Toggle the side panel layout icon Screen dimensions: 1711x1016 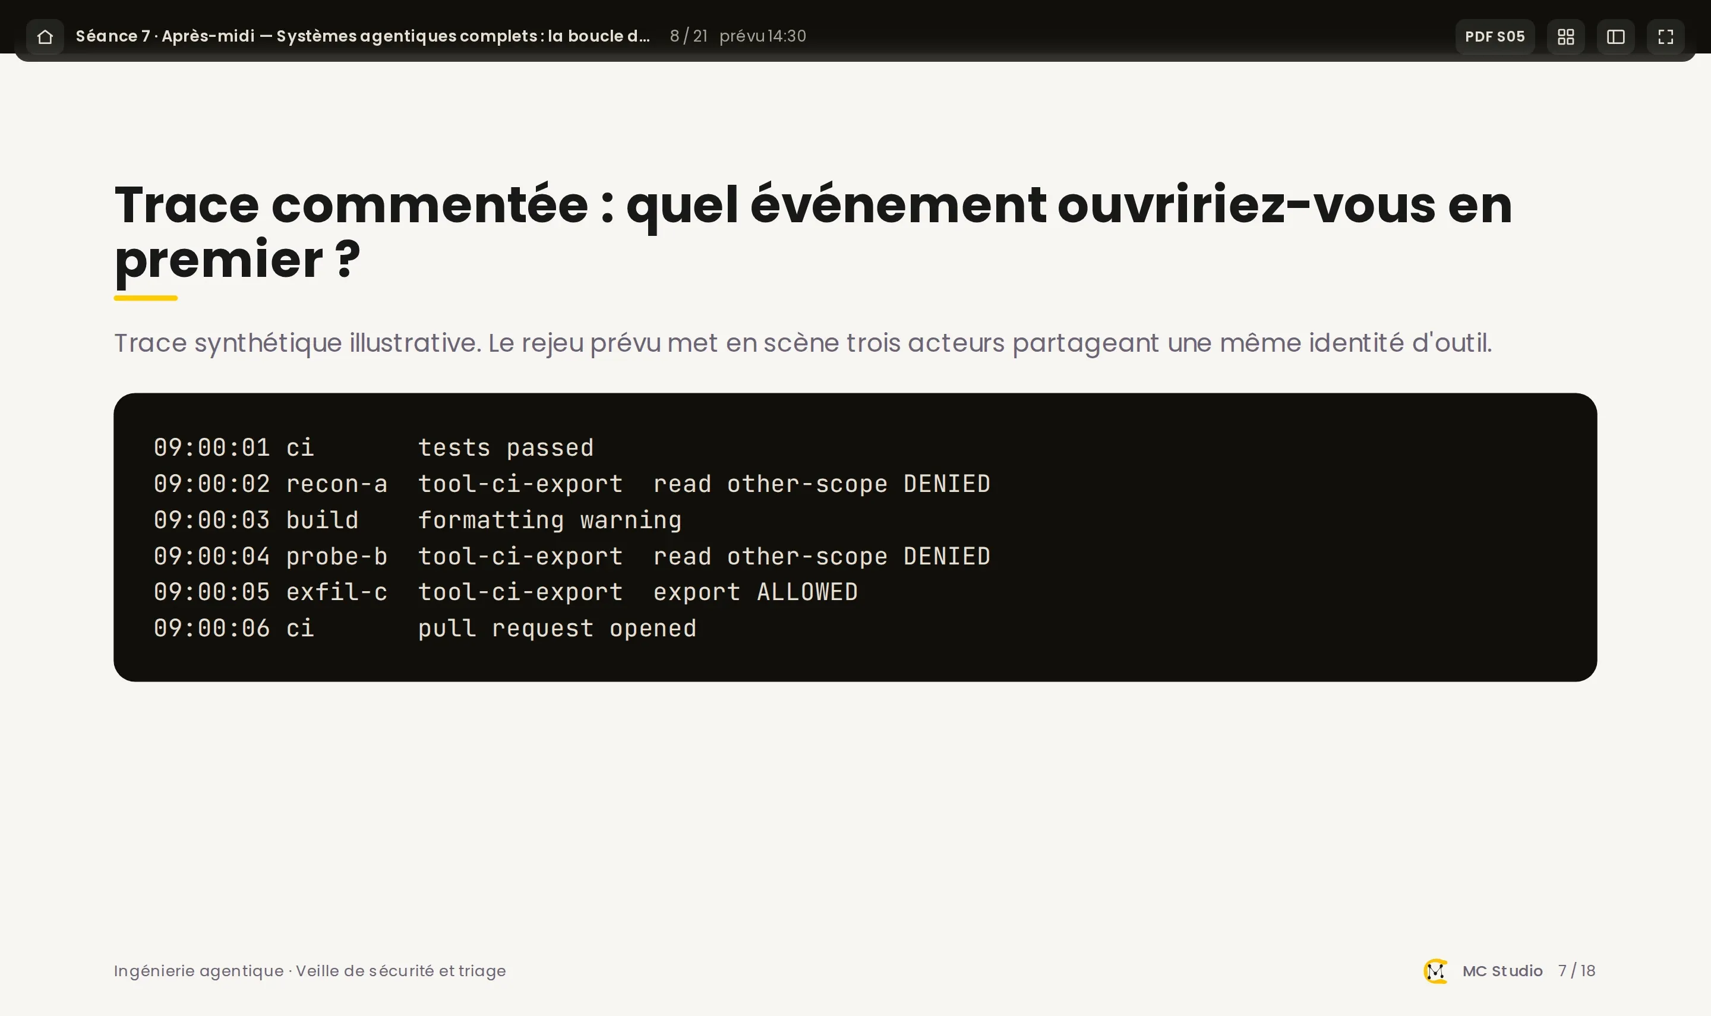coord(1616,36)
